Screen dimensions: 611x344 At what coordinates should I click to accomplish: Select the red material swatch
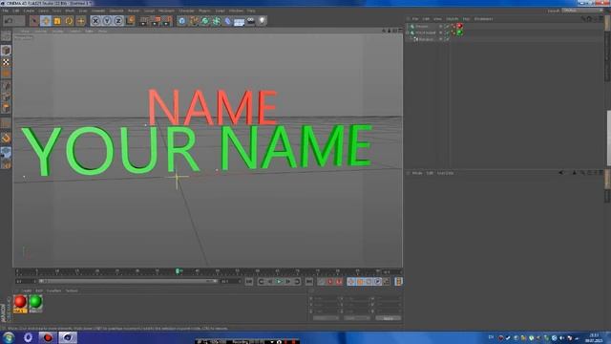pos(20,304)
